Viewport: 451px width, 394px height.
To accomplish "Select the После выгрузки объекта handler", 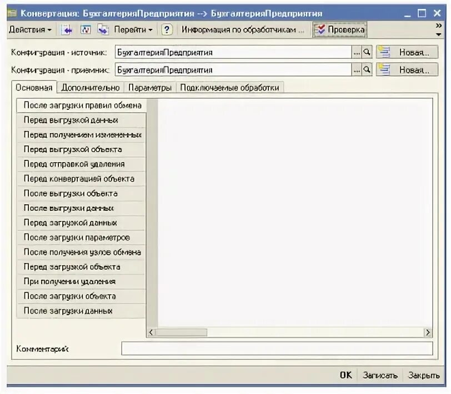I will (82, 194).
